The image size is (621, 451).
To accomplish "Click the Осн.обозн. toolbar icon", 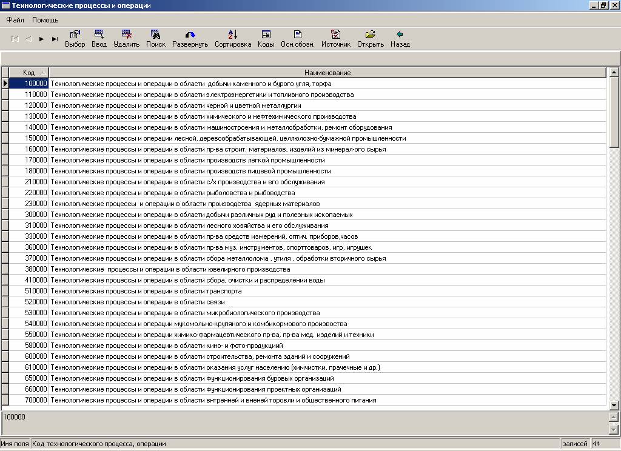I will pyautogui.click(x=297, y=35).
